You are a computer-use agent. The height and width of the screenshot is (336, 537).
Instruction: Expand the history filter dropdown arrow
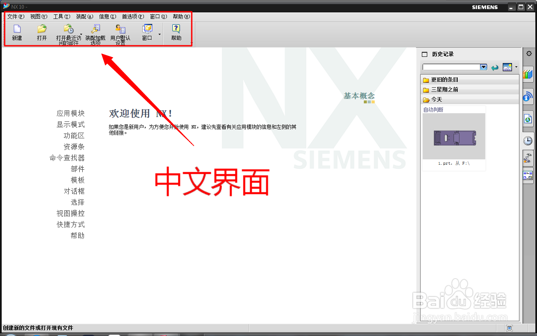click(484, 67)
